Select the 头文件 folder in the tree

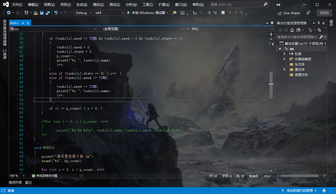[x=299, y=64]
